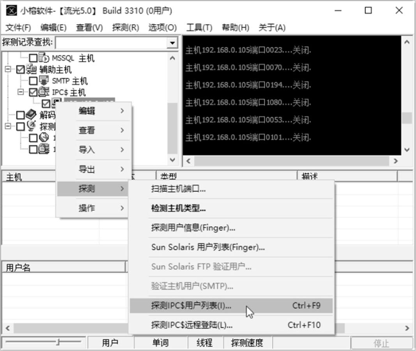
Task: Click the MSSQL 主机 database icon
Action: pyautogui.click(x=44, y=58)
